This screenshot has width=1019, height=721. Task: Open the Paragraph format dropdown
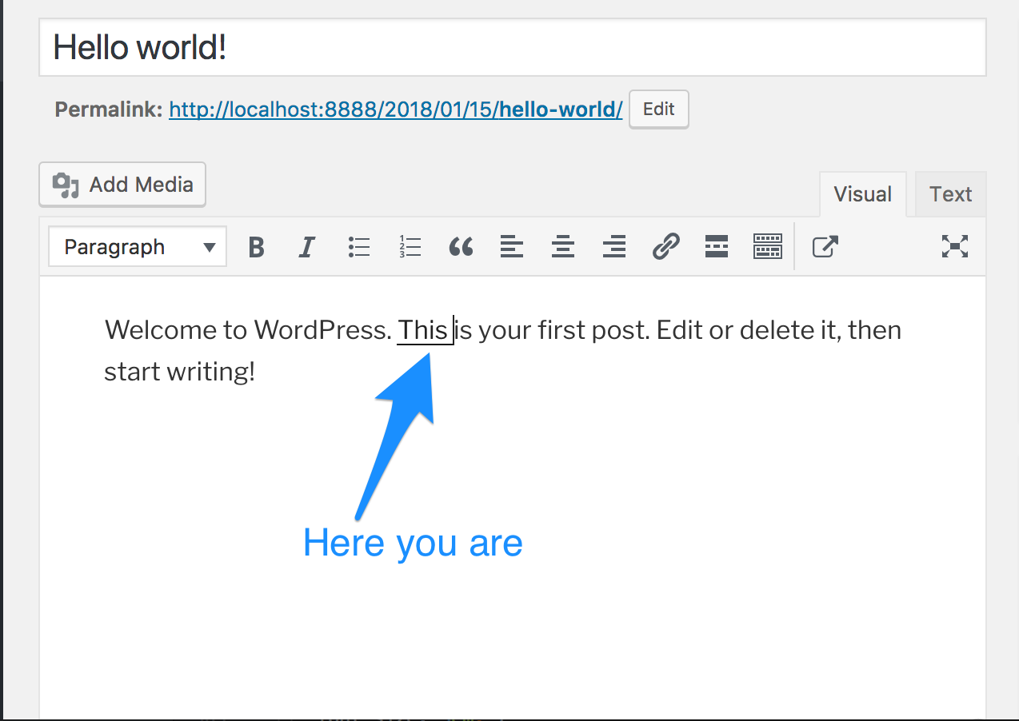coord(138,247)
